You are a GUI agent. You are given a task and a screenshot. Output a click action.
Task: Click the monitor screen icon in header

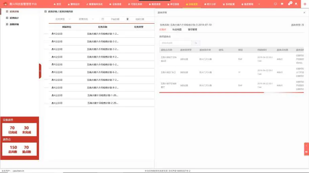click(x=275, y=4)
